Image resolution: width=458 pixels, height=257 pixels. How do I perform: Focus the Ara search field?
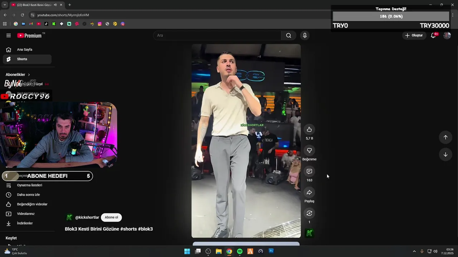[217, 35]
